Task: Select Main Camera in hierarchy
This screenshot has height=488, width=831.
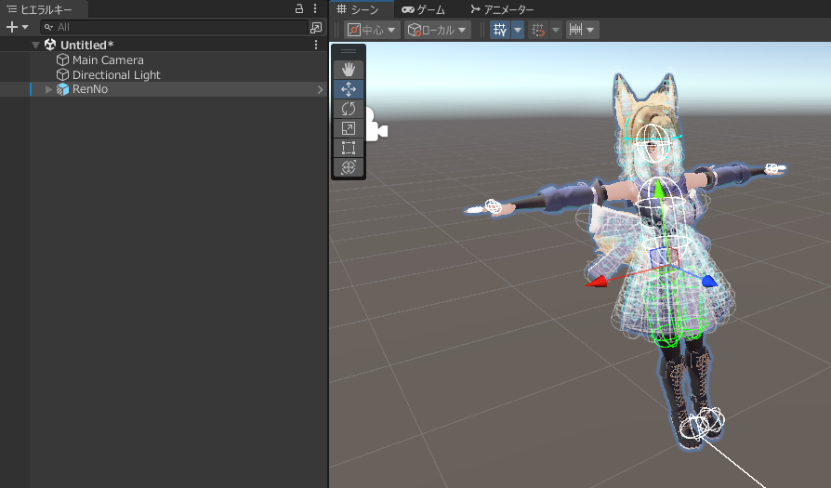Action: 108,59
